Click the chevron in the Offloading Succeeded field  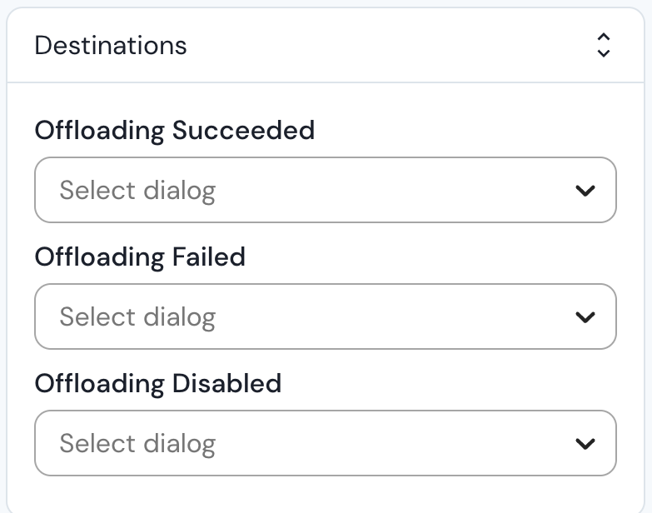click(x=585, y=191)
